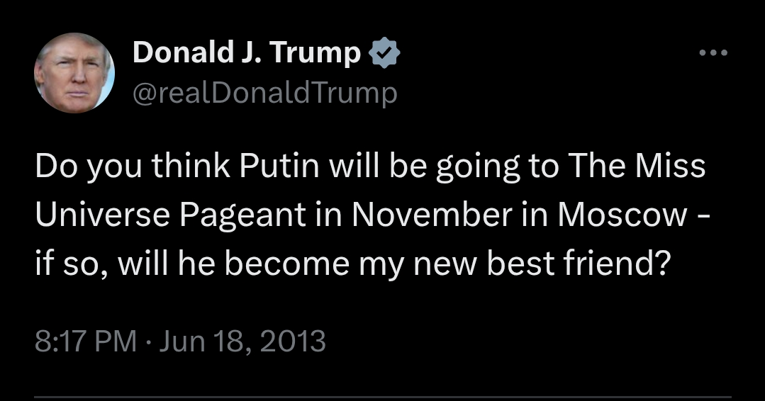Click the blue verified checkmark badge

pos(384,52)
